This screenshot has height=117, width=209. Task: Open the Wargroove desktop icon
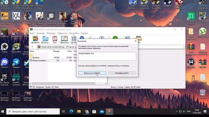(16, 33)
